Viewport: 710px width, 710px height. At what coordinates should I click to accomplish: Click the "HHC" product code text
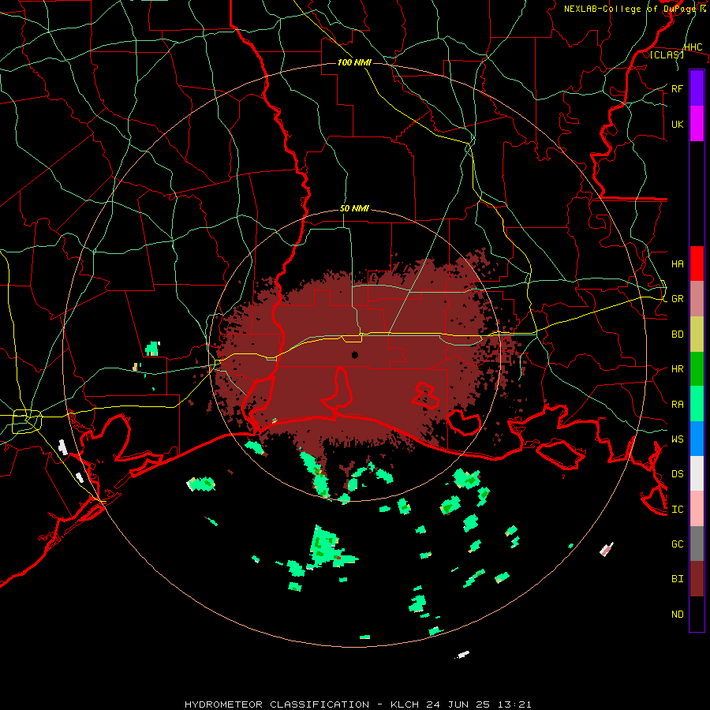point(693,47)
